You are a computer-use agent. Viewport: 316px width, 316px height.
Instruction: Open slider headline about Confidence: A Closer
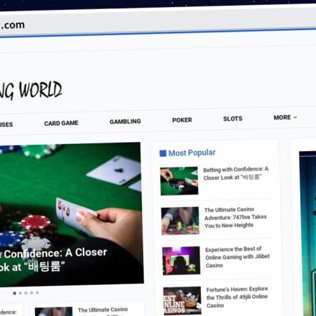tap(53, 260)
